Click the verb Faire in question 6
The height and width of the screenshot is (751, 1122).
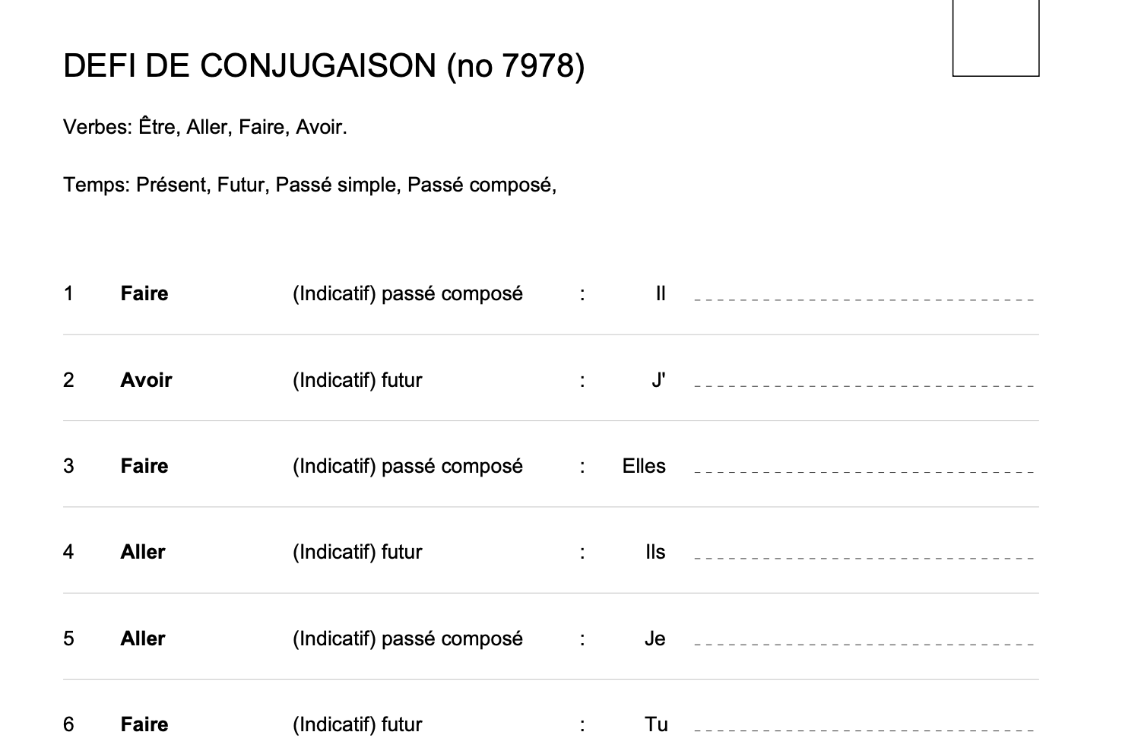pyautogui.click(x=144, y=724)
